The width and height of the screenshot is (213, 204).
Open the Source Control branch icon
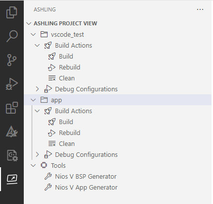12,60
